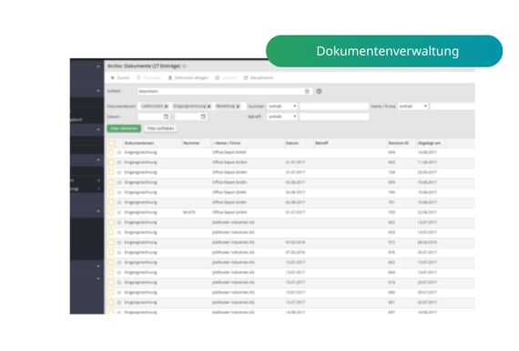The width and height of the screenshot is (519, 351).
Task: Focus the Name / Firma filter text field
Action: click(x=453, y=107)
